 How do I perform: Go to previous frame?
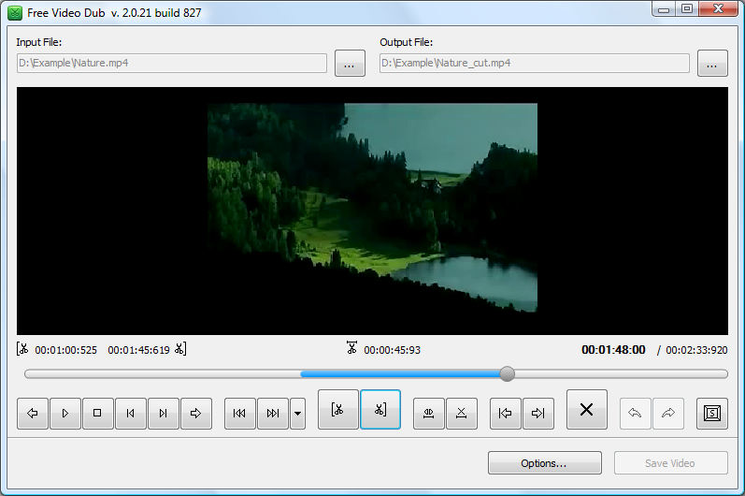[131, 414]
